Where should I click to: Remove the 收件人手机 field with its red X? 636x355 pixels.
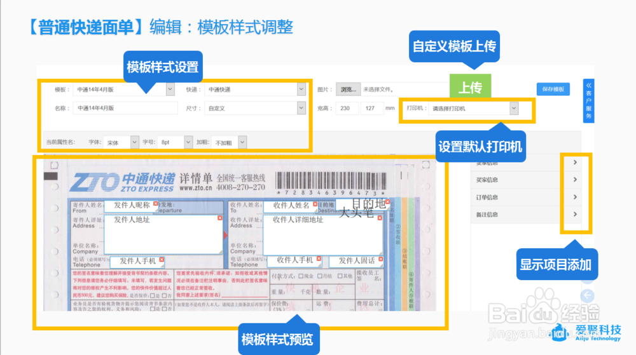[x=319, y=258]
